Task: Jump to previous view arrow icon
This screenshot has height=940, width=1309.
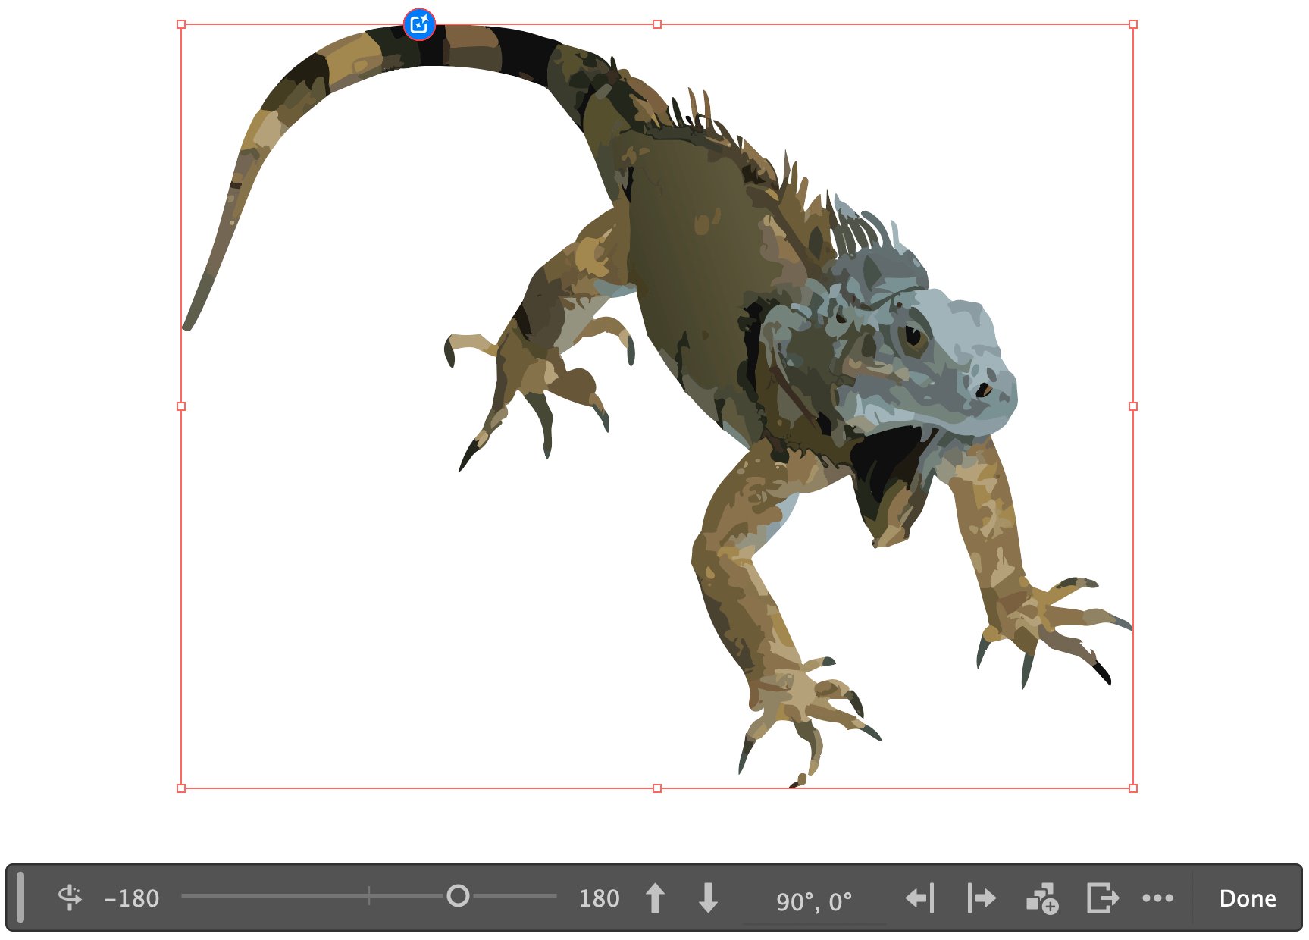Action: pos(919,898)
